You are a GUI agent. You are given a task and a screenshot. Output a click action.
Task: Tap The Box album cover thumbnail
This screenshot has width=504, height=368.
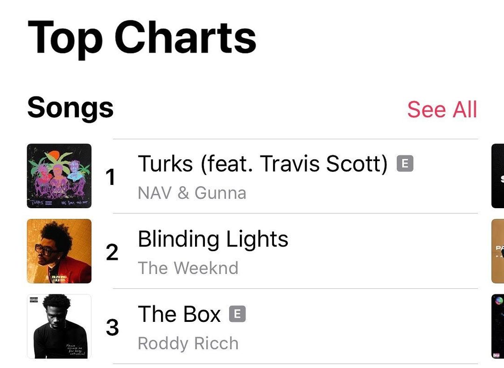tap(59, 326)
